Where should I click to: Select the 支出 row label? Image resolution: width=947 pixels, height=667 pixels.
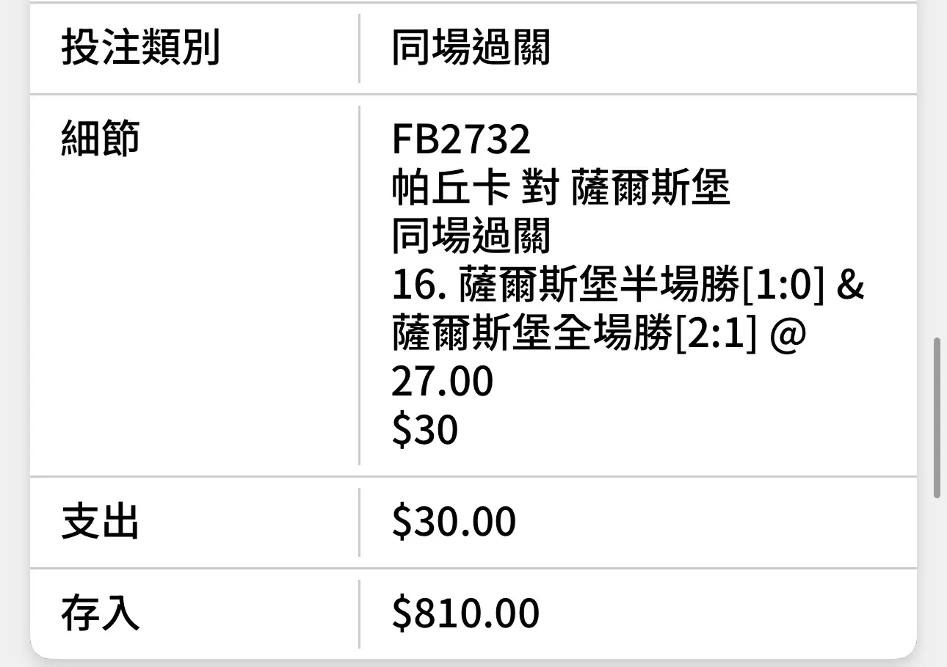coord(101,522)
